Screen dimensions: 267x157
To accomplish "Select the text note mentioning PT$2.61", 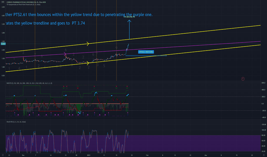I will coord(79,15).
